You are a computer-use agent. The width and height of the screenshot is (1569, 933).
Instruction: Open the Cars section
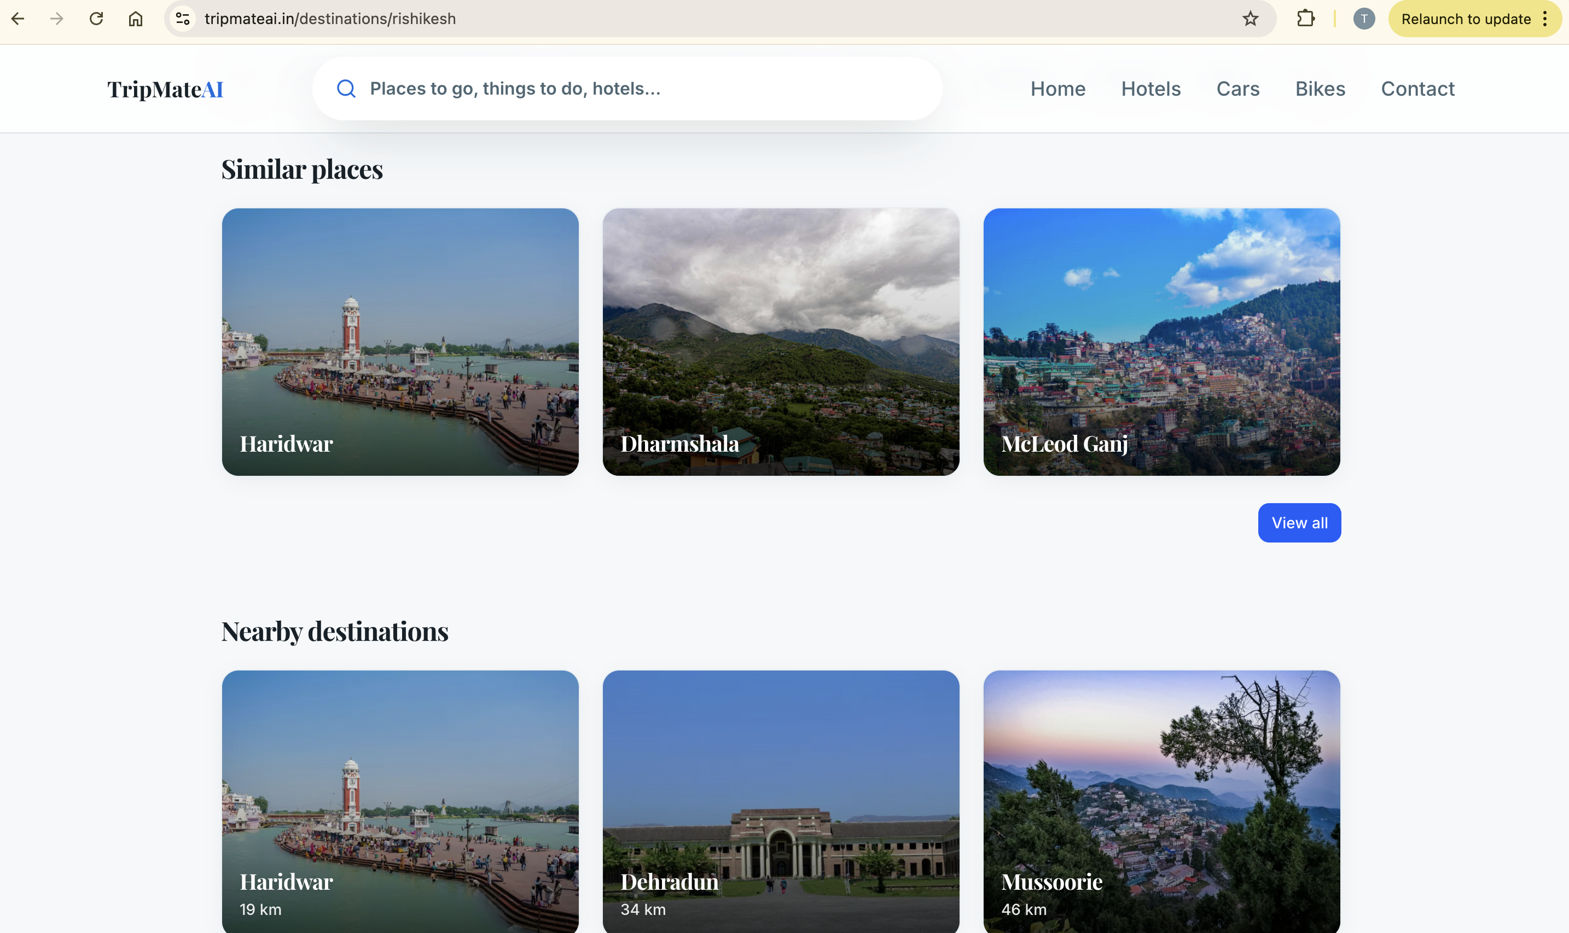[1236, 88]
